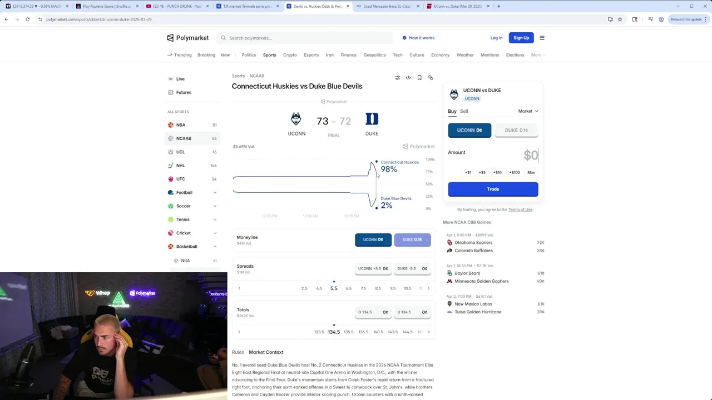Click the Amount $0 input
Image resolution: width=712 pixels, height=400 pixels.
tap(530, 156)
